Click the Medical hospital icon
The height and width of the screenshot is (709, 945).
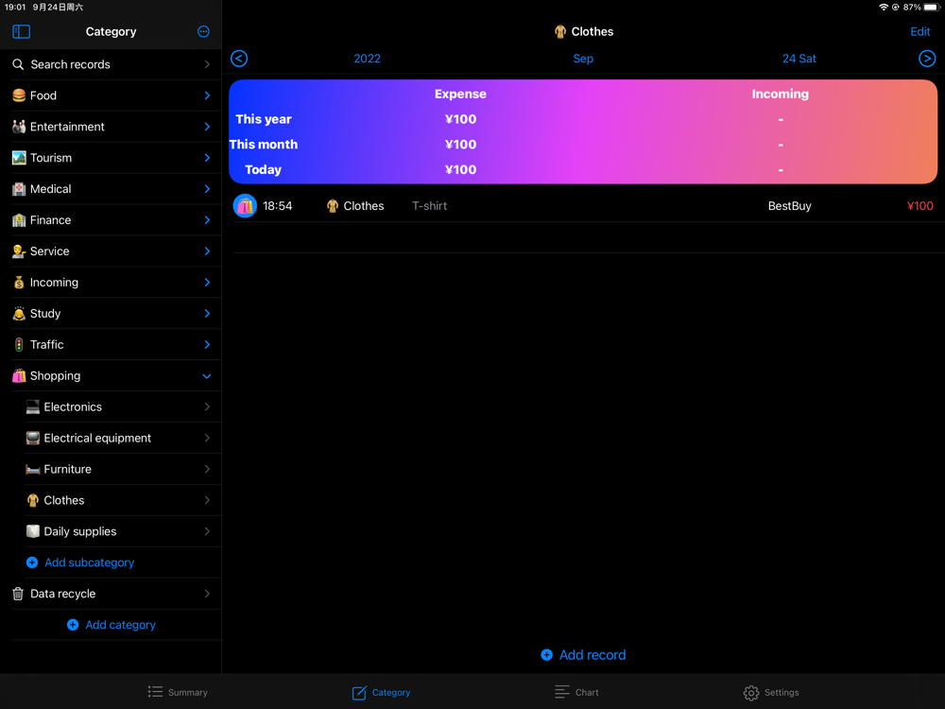point(19,189)
